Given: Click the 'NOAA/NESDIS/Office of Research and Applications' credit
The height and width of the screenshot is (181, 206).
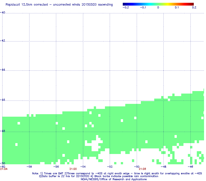Looking at the screenshot, I should tap(114, 179).
